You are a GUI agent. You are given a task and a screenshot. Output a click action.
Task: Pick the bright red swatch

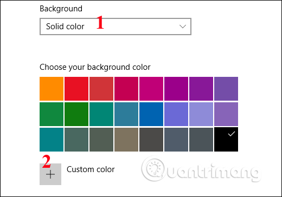pyautogui.click(x=76, y=89)
